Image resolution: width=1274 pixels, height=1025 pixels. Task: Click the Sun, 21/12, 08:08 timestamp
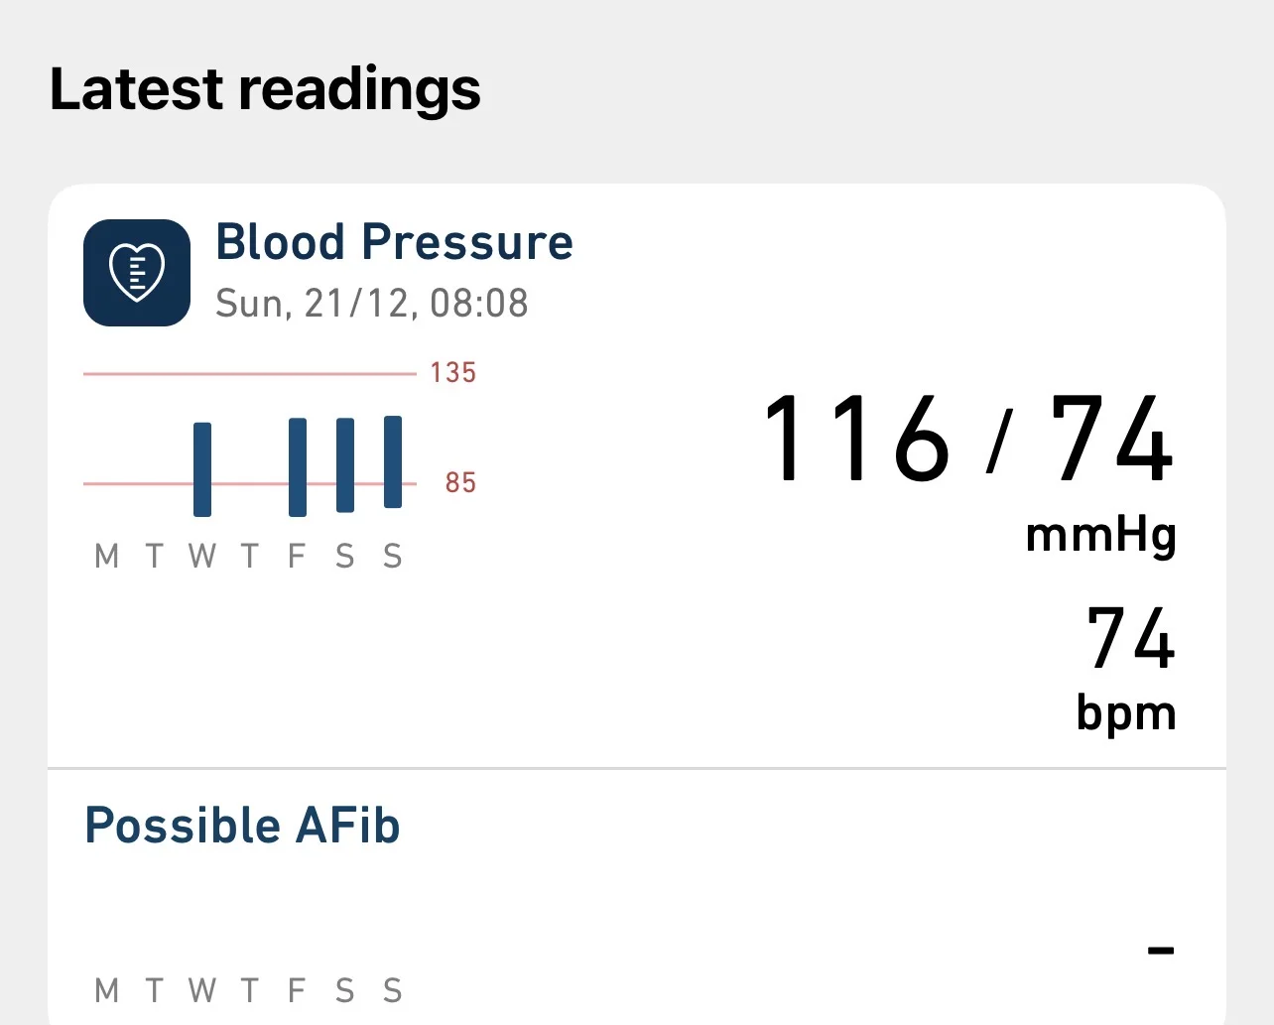point(371,304)
